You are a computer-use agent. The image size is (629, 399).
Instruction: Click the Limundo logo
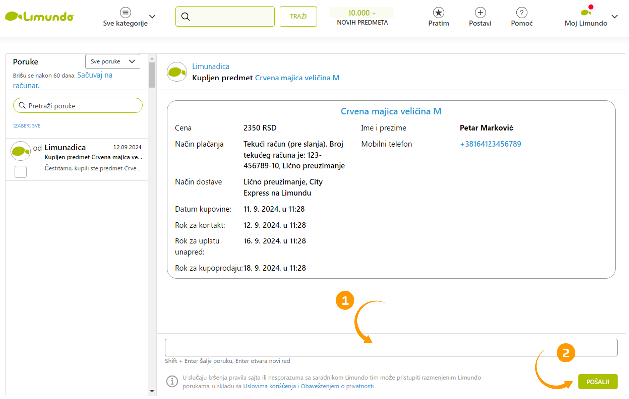[x=40, y=16]
